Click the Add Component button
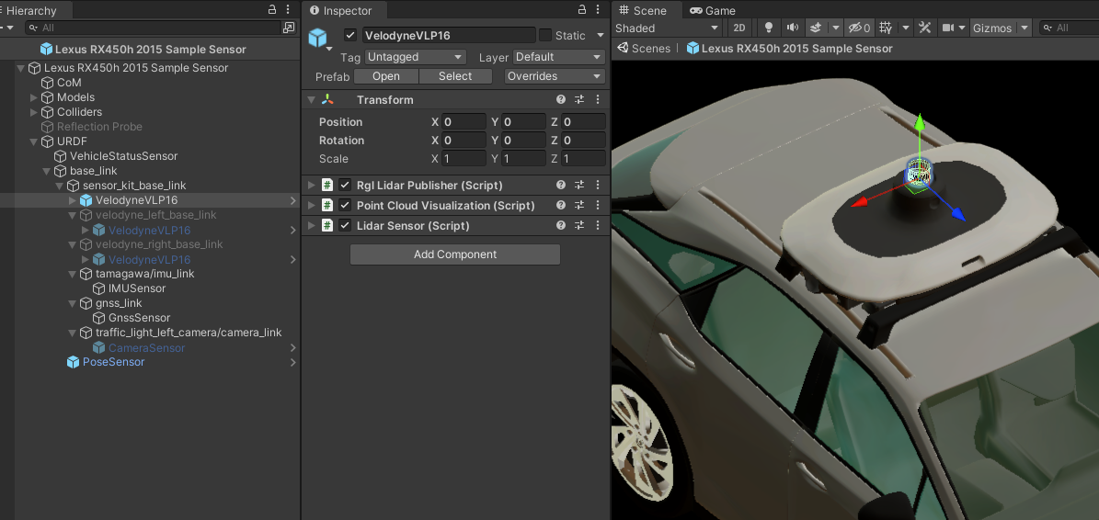Image resolution: width=1099 pixels, height=520 pixels. tap(455, 254)
